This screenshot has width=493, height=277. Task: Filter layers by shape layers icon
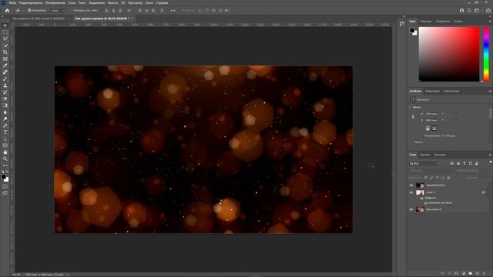pos(471,163)
